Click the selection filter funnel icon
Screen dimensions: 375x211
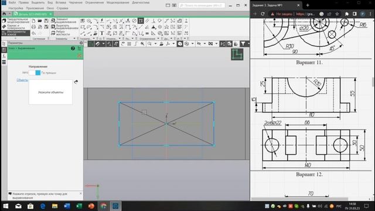(x=243, y=44)
